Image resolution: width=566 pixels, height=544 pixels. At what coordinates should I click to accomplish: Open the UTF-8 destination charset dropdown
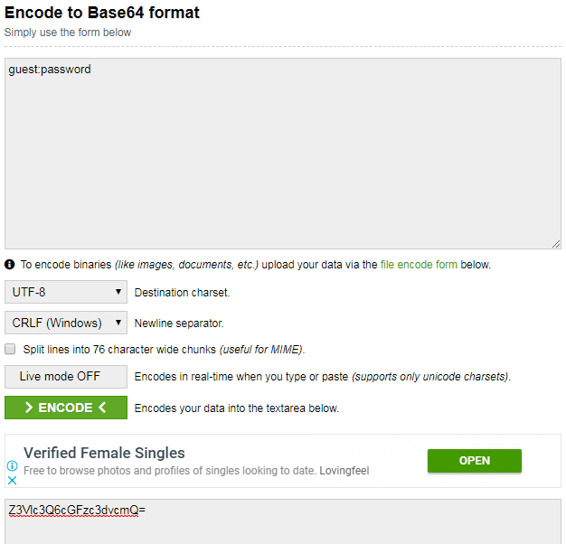coord(65,292)
